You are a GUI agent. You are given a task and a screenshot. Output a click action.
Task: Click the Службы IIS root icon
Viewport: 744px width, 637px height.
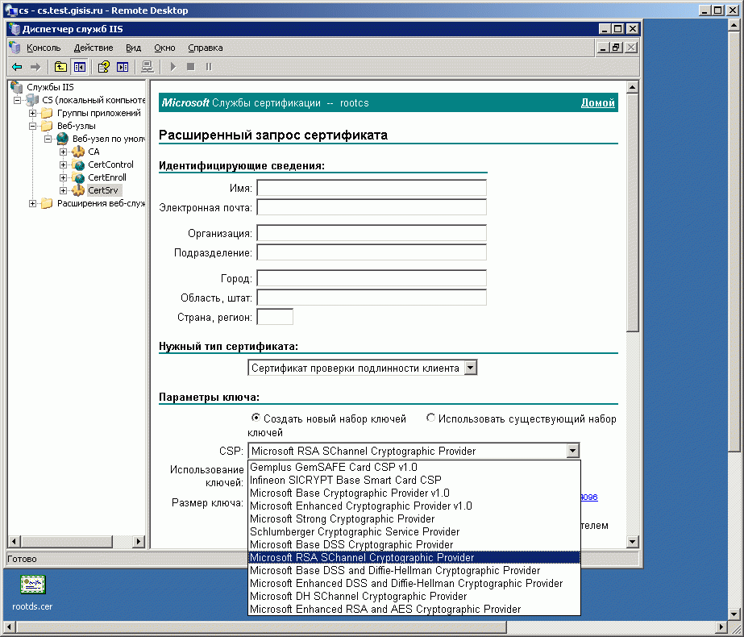click(17, 87)
